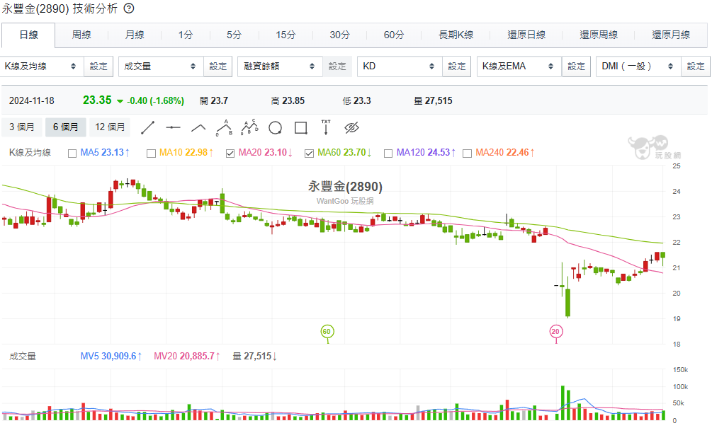Pick the angle line drawing tool
This screenshot has height=428, width=712.
pyautogui.click(x=198, y=127)
